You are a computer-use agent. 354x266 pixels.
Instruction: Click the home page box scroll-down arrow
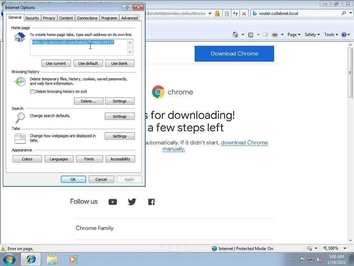point(130,52)
